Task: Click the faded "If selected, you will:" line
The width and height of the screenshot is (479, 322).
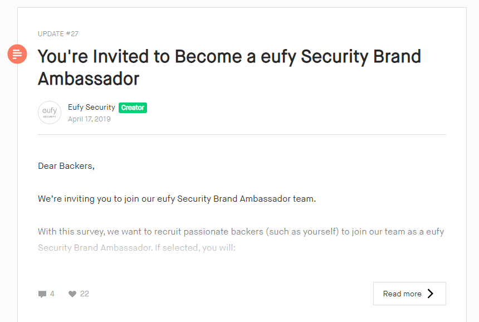Action: coord(195,248)
